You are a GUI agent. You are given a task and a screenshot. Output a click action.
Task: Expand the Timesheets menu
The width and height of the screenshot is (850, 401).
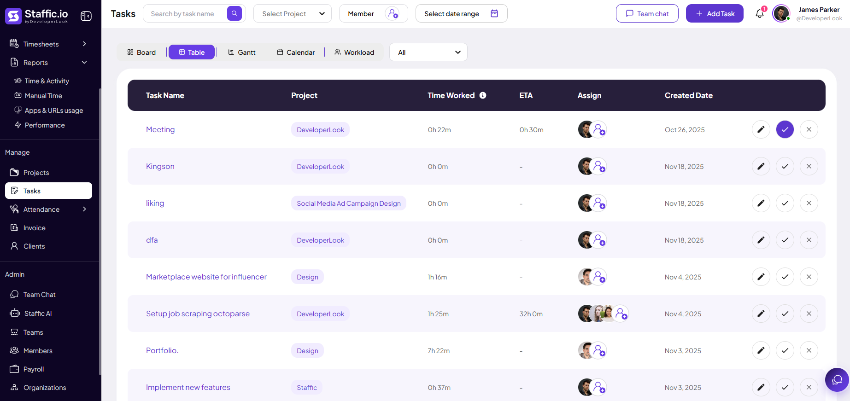pos(48,44)
